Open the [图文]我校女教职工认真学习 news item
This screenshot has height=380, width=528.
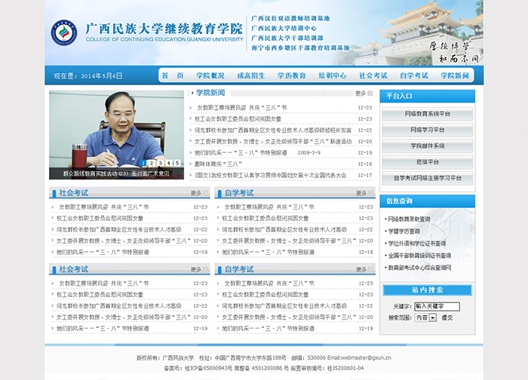[270, 176]
